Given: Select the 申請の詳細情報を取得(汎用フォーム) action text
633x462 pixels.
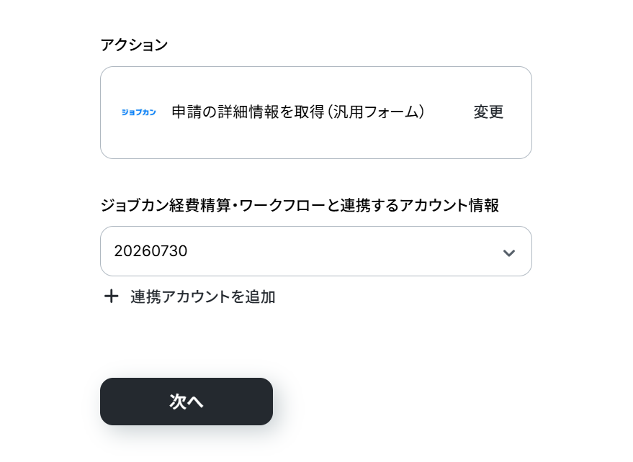Looking at the screenshot, I should click(298, 112).
